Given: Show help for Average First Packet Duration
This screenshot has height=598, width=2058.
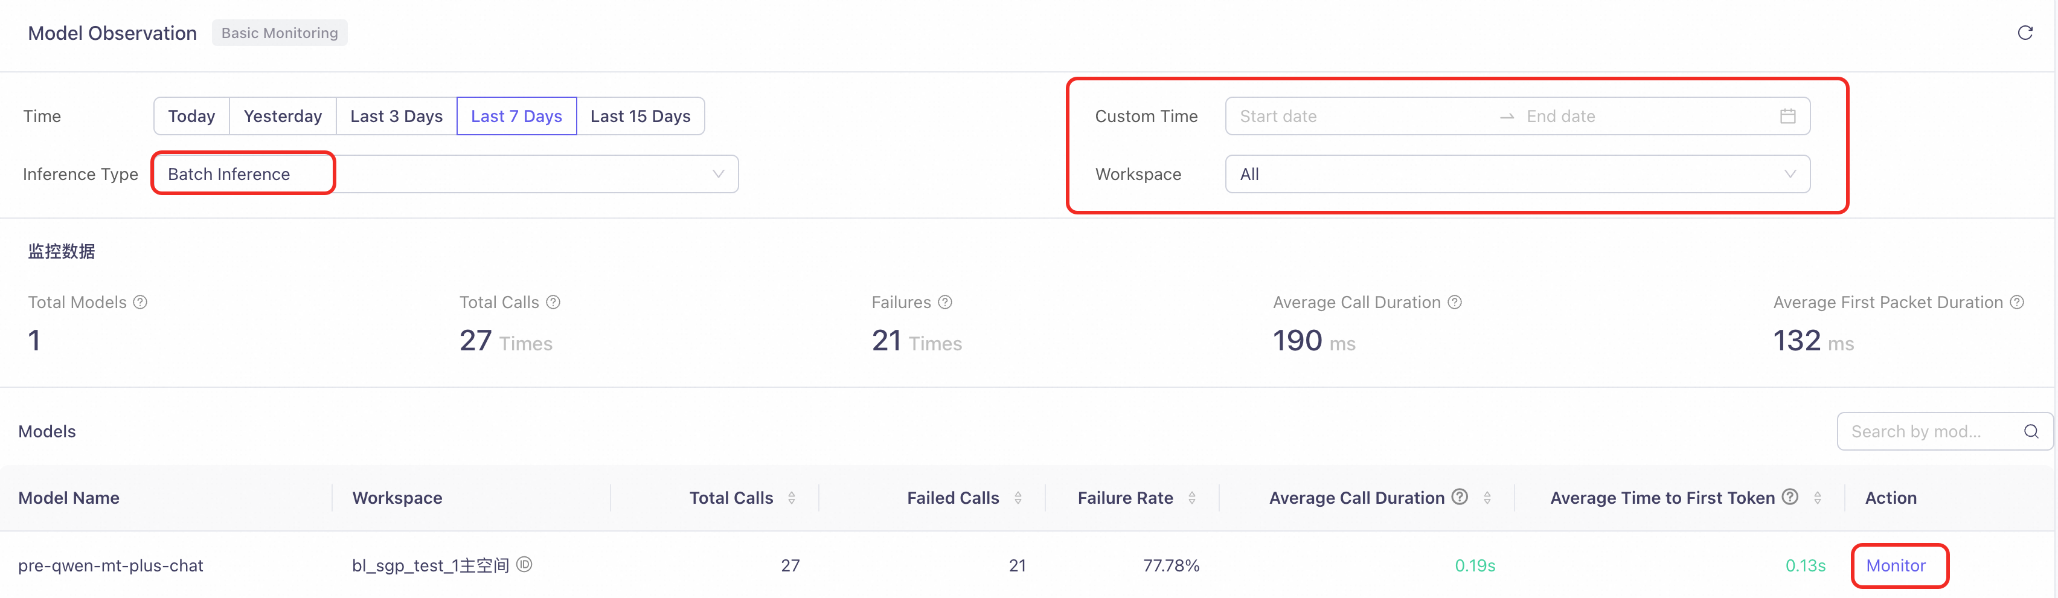Looking at the screenshot, I should click(2018, 302).
